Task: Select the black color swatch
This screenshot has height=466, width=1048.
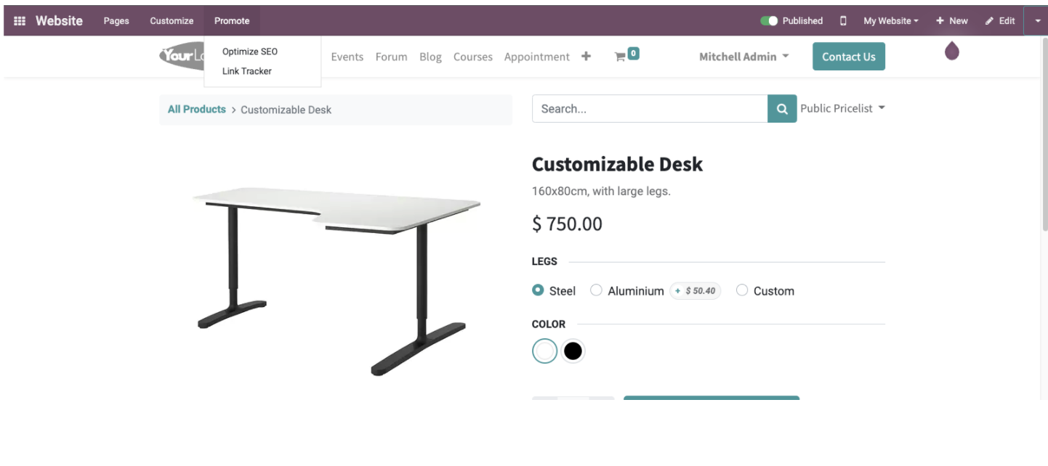Action: pos(573,351)
